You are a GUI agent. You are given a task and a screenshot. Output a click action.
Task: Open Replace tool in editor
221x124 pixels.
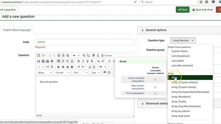point(88,55)
